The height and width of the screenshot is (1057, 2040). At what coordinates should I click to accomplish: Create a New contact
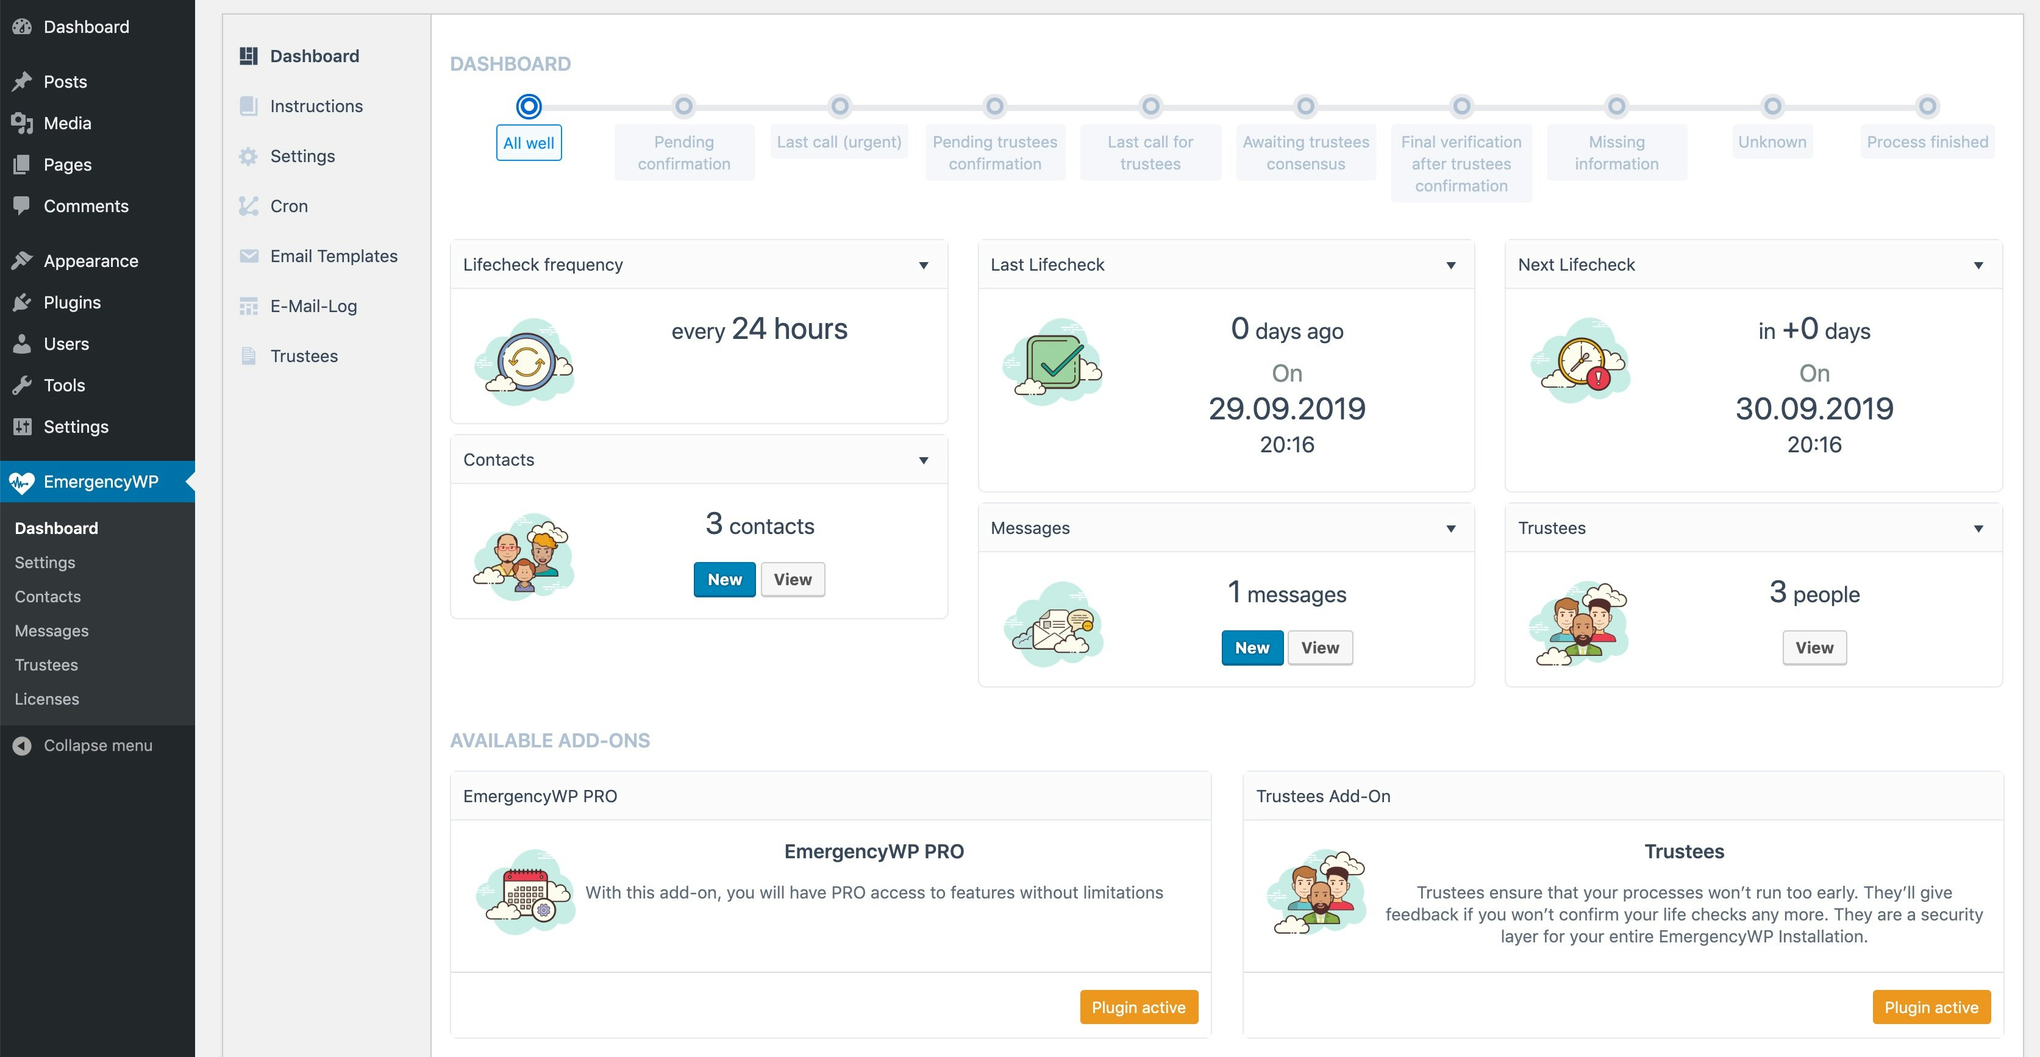tap(724, 580)
